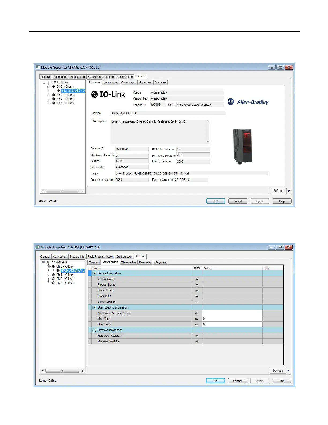Screen dimensions: 328x425
Task: Click the Allen-Bradley logo on the Common page
Action: pyautogui.click(x=248, y=102)
